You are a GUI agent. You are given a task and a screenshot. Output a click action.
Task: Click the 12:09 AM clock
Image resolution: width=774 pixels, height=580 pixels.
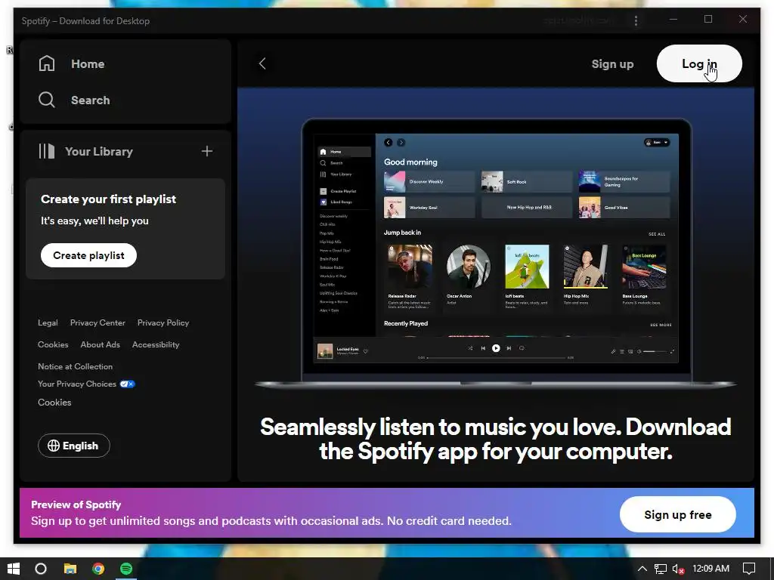[711, 569]
